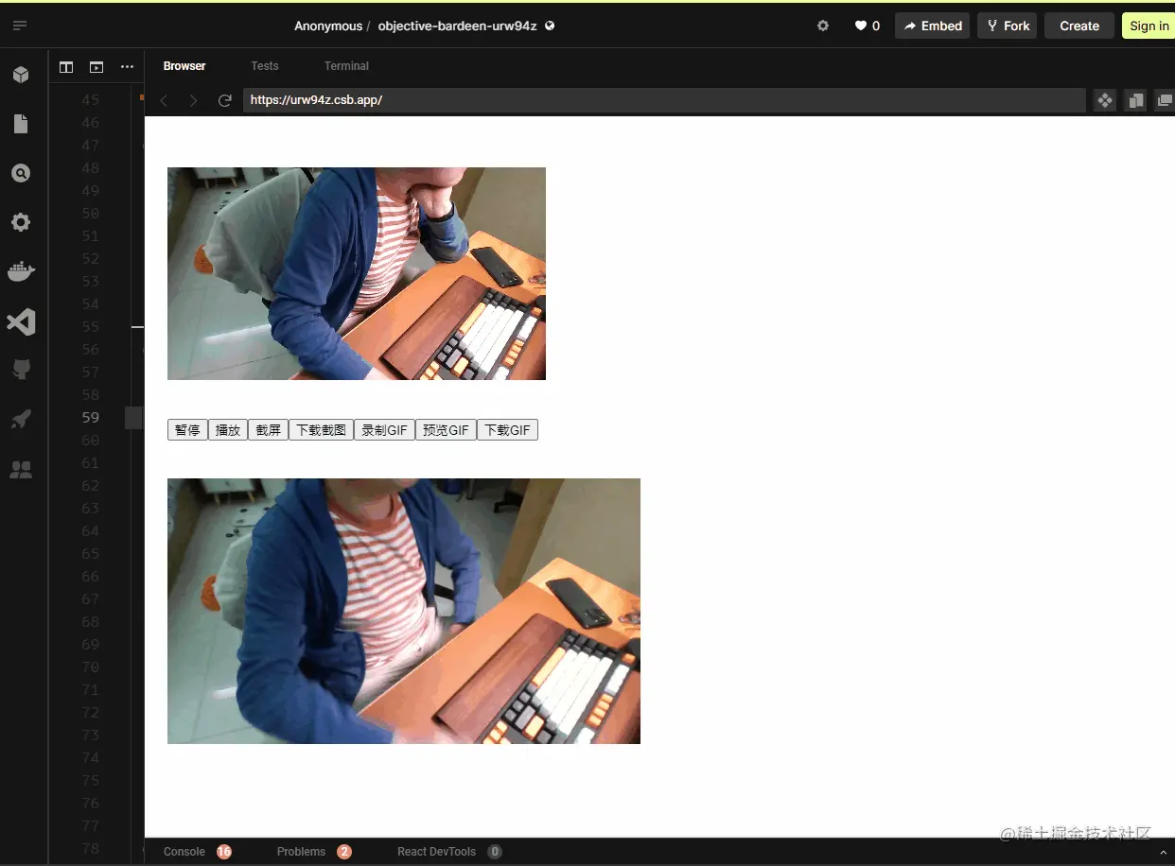
Task: Open the Docker panel in the sidebar
Action: click(21, 271)
